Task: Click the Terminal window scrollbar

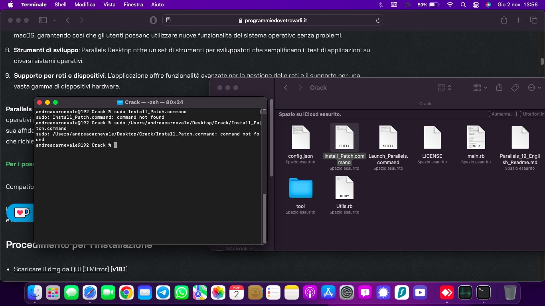Action: 264,218
